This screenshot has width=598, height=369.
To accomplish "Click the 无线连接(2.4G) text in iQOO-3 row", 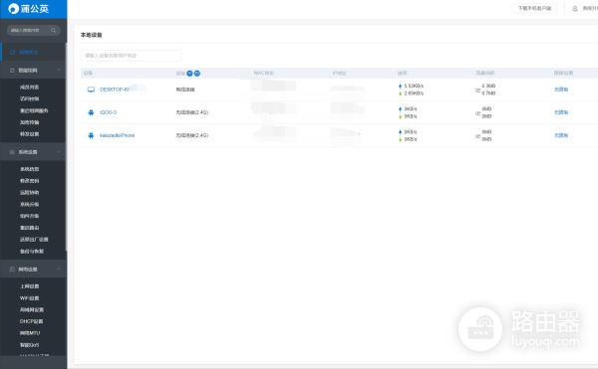I will pos(191,112).
